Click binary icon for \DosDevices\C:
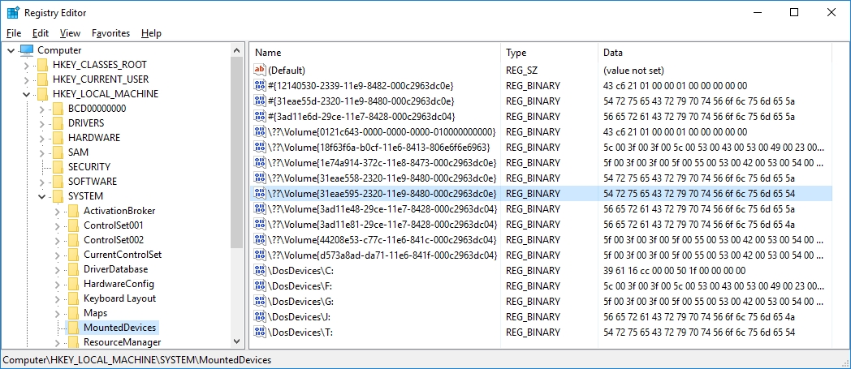Viewport: 851px width, 369px height. pyautogui.click(x=260, y=270)
